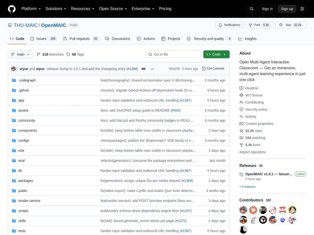Image resolution: width=314 pixels, height=235 pixels.
Task: Open the packages folder
Action: click(x=26, y=181)
